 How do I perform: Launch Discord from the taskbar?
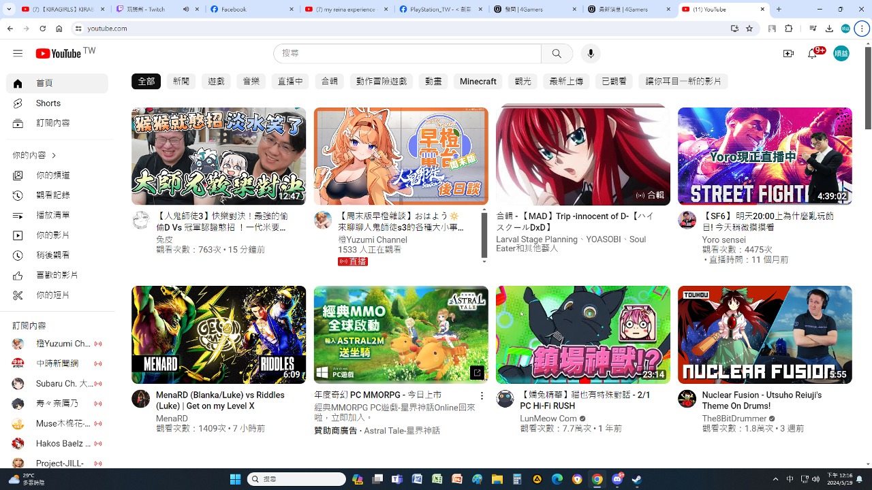(617, 480)
